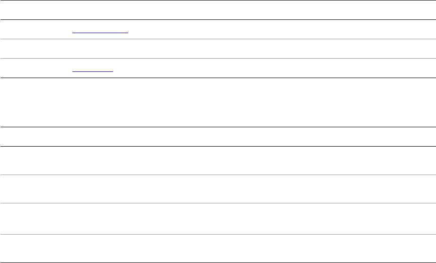
Task: Click the header row of the top table
Action: coord(218,10)
